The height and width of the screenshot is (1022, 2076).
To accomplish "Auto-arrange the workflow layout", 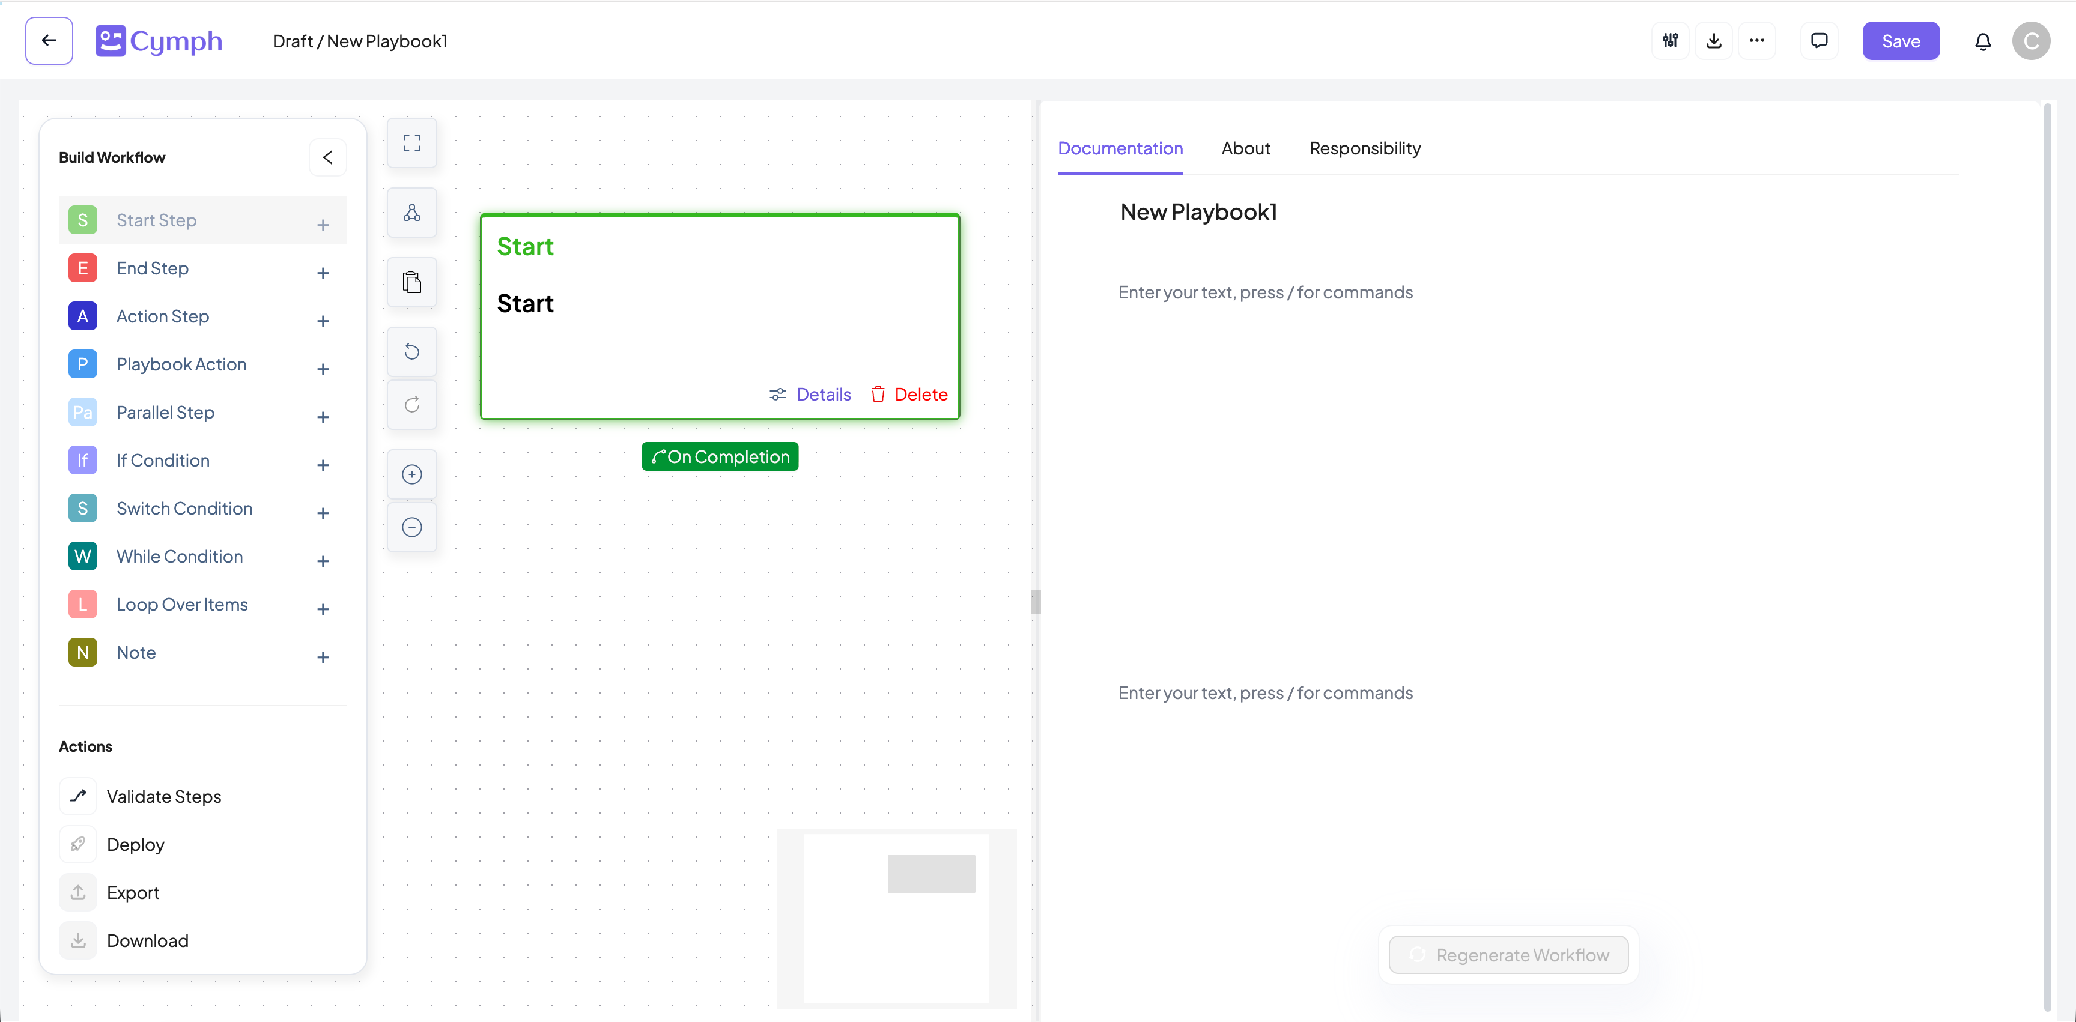I will [x=412, y=212].
